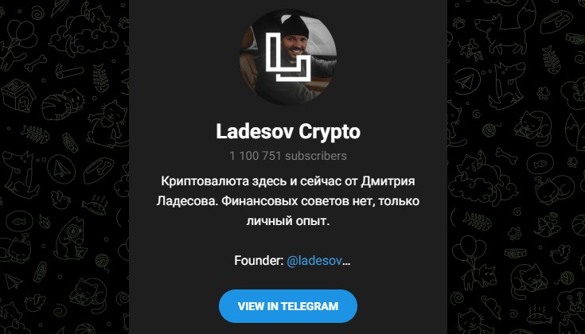Open the @ladesov founder link
Screen dimensions: 585x334
point(314,261)
